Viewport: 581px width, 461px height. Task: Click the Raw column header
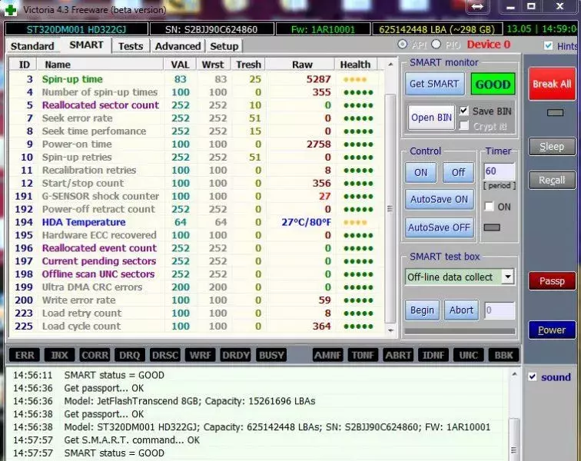(301, 65)
